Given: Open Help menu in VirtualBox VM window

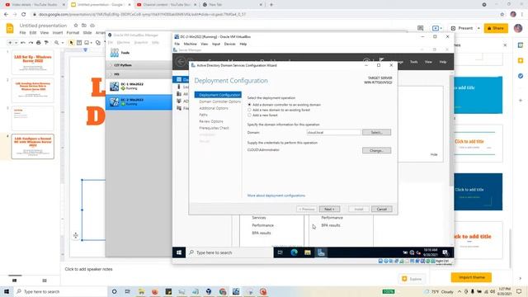Looking at the screenshot, I should pos(243,44).
